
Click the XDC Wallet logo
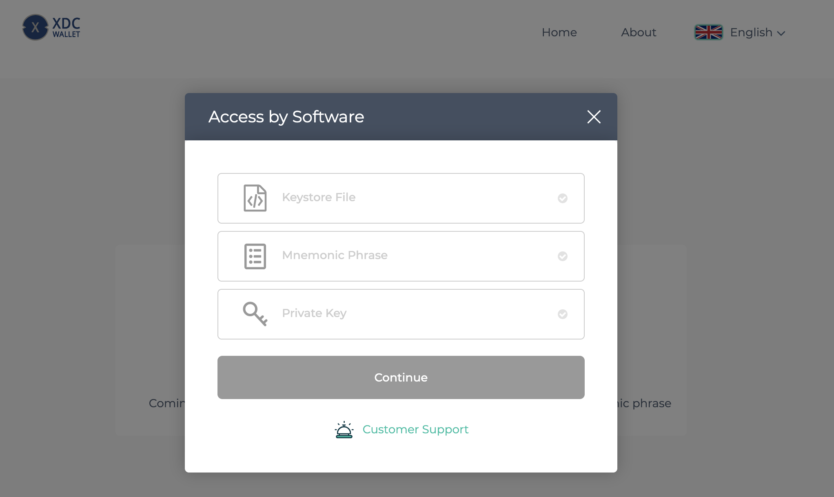(51, 27)
